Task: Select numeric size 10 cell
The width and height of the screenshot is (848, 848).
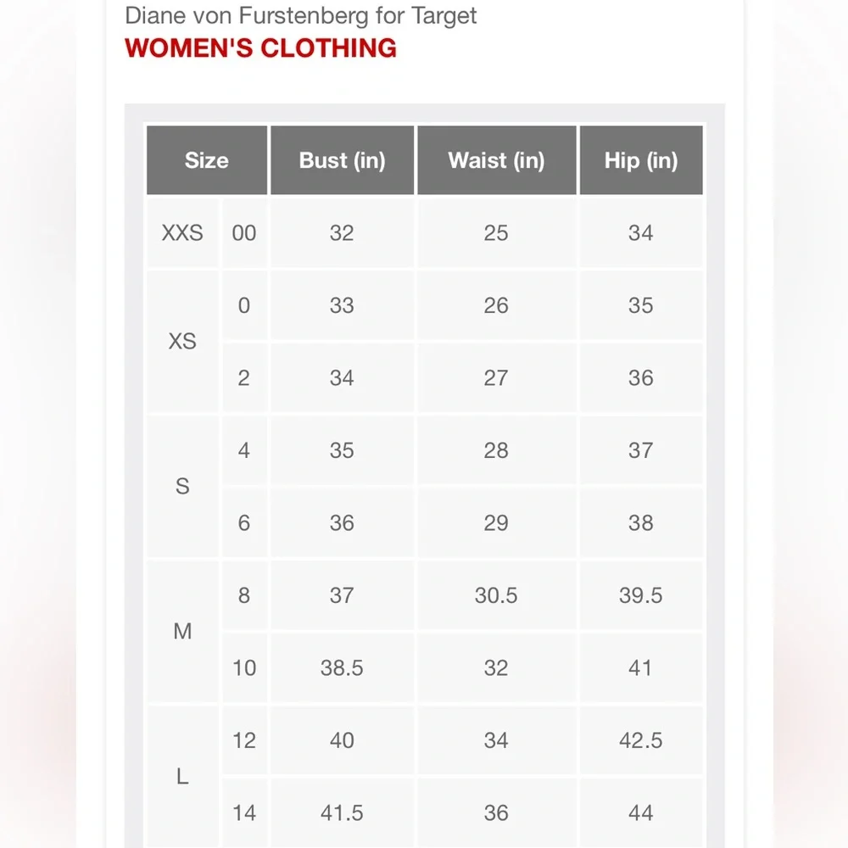Action: 244,668
